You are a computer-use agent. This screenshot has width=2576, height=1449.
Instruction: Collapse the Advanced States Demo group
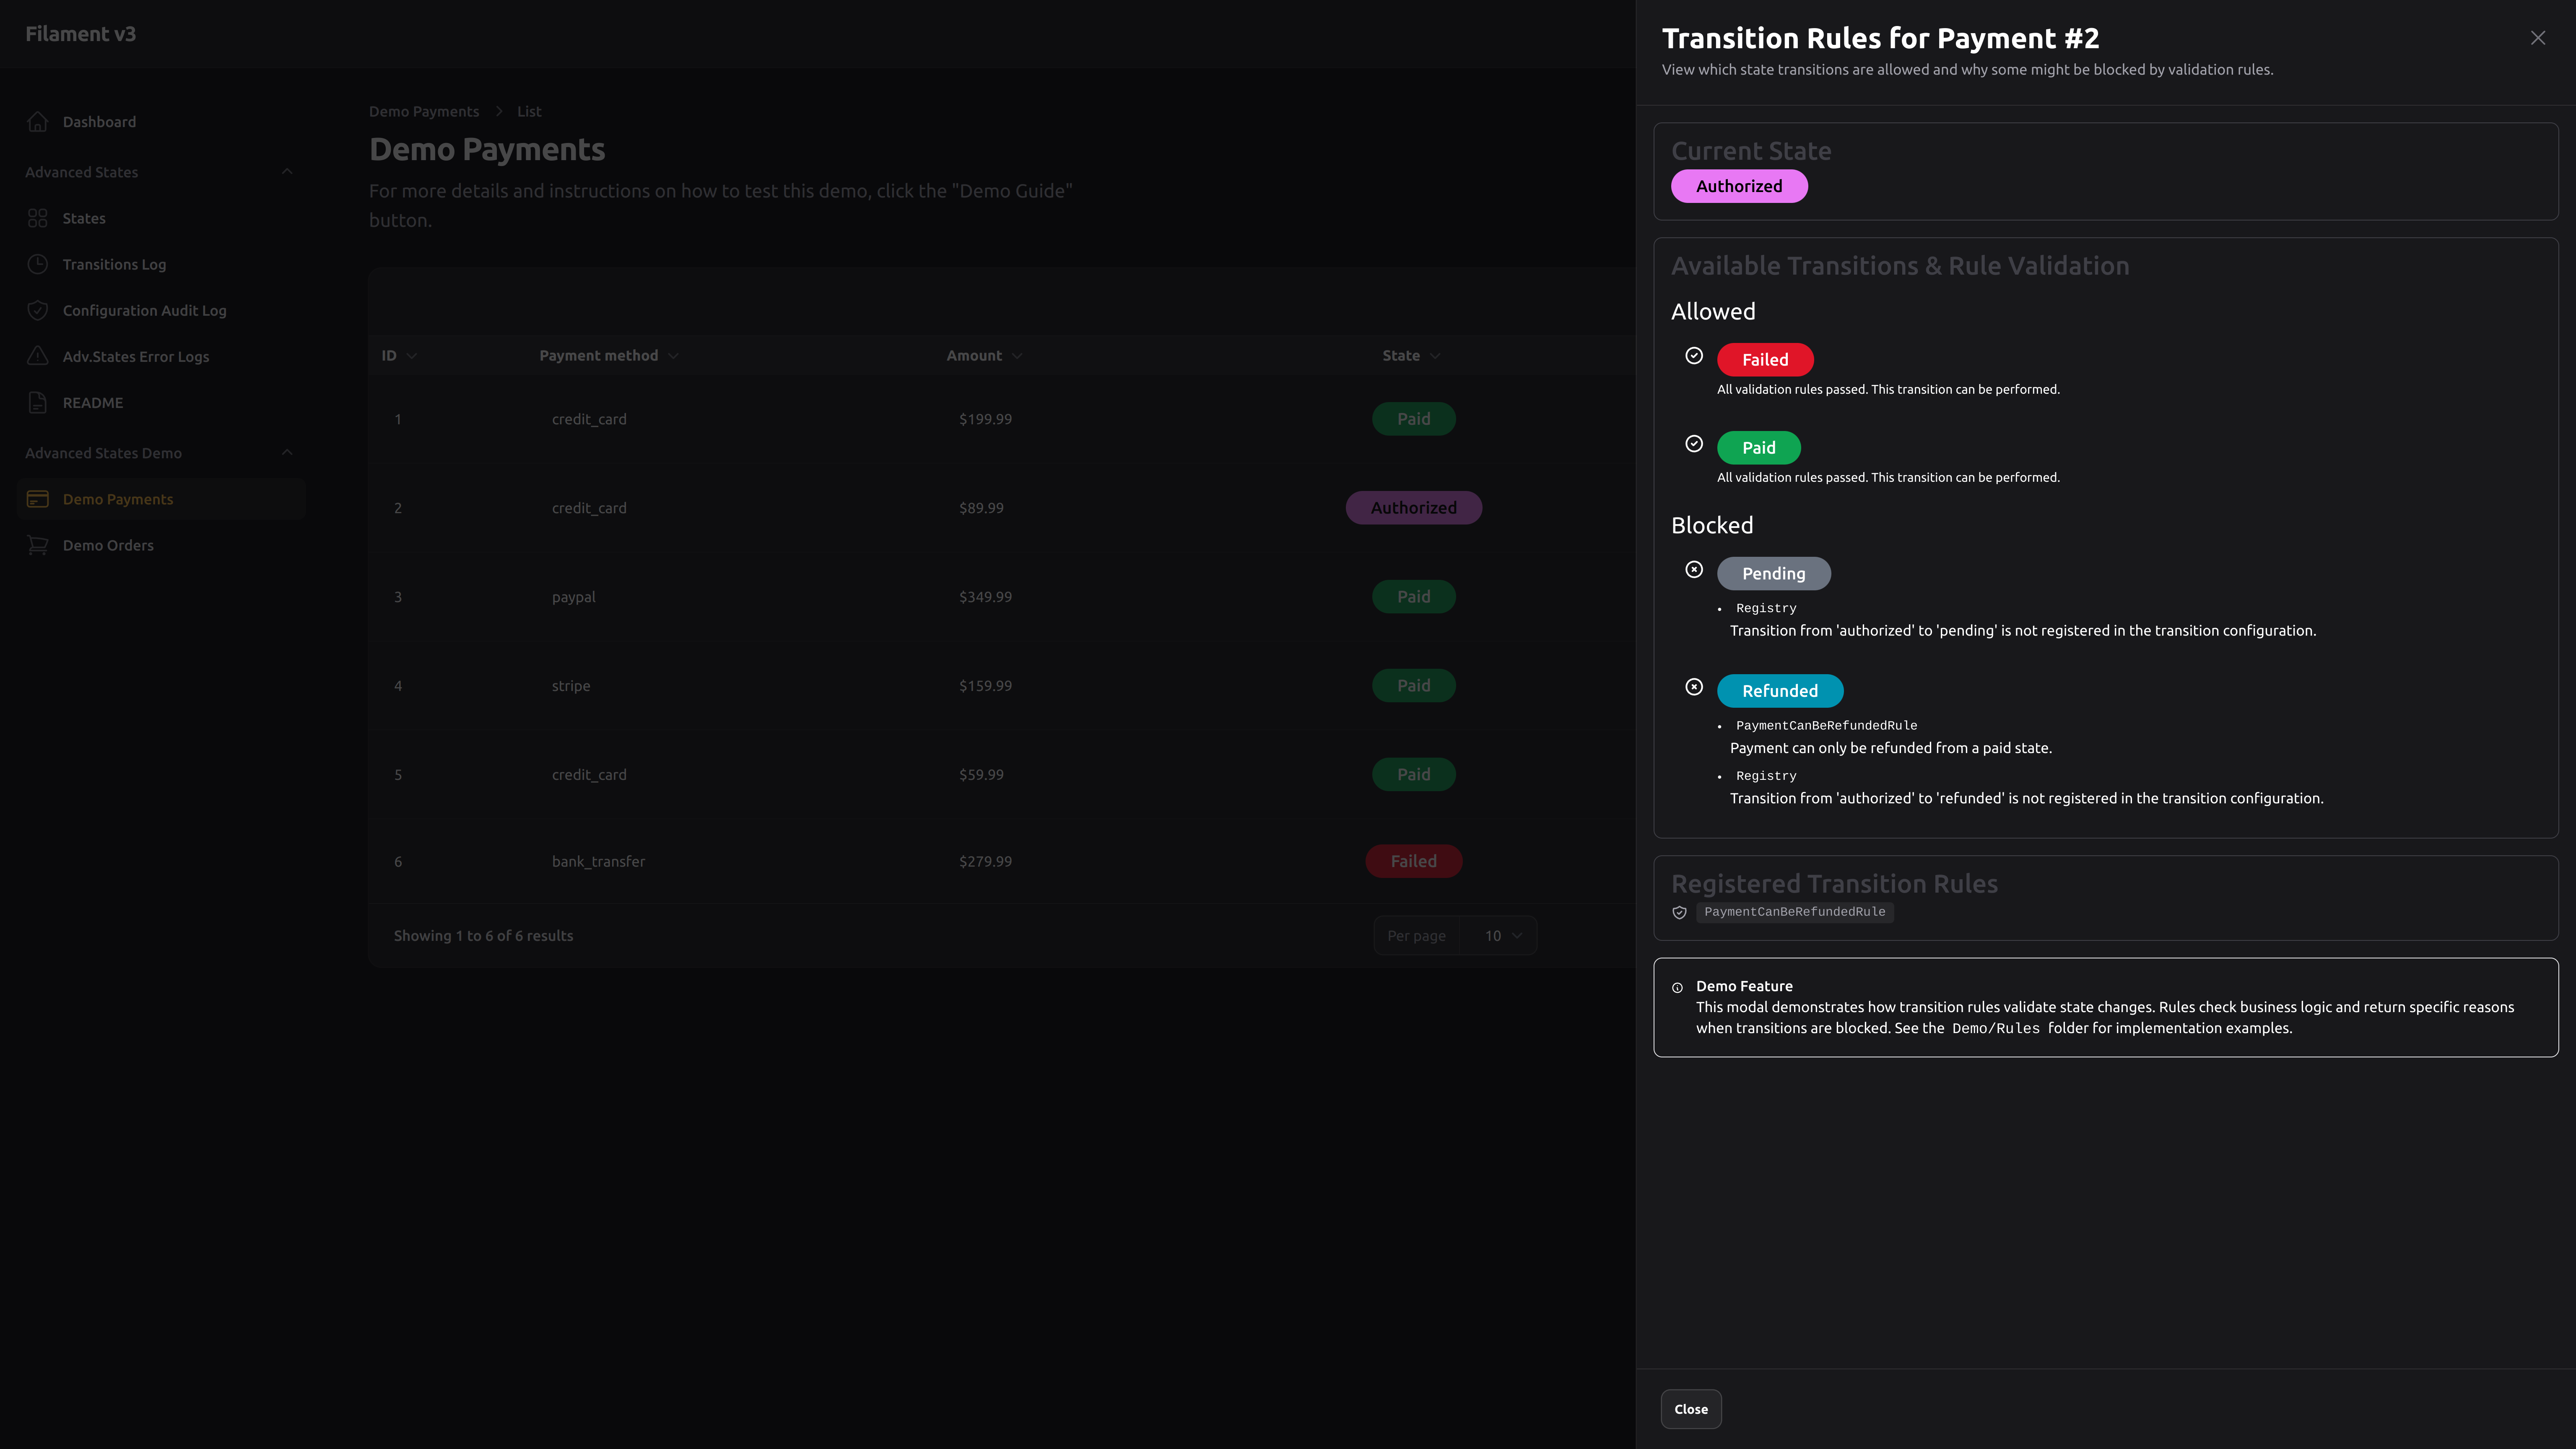[287, 452]
